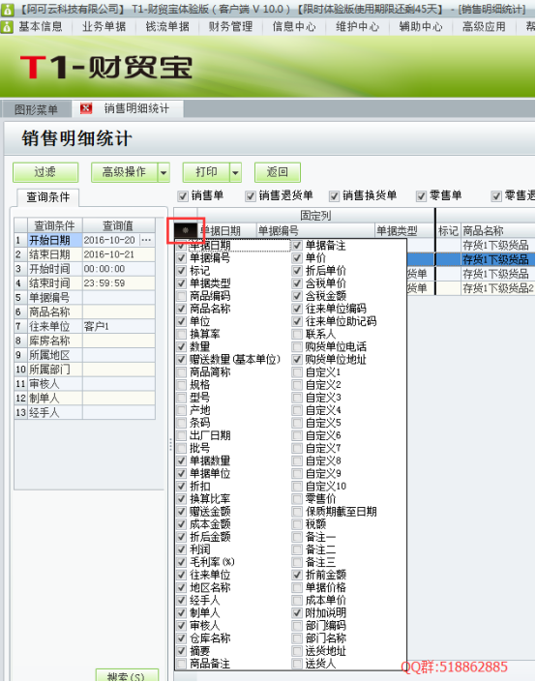Toggle the 销售换货单 checkbox
Viewport: 536px width, 682px height.
pyautogui.click(x=334, y=196)
